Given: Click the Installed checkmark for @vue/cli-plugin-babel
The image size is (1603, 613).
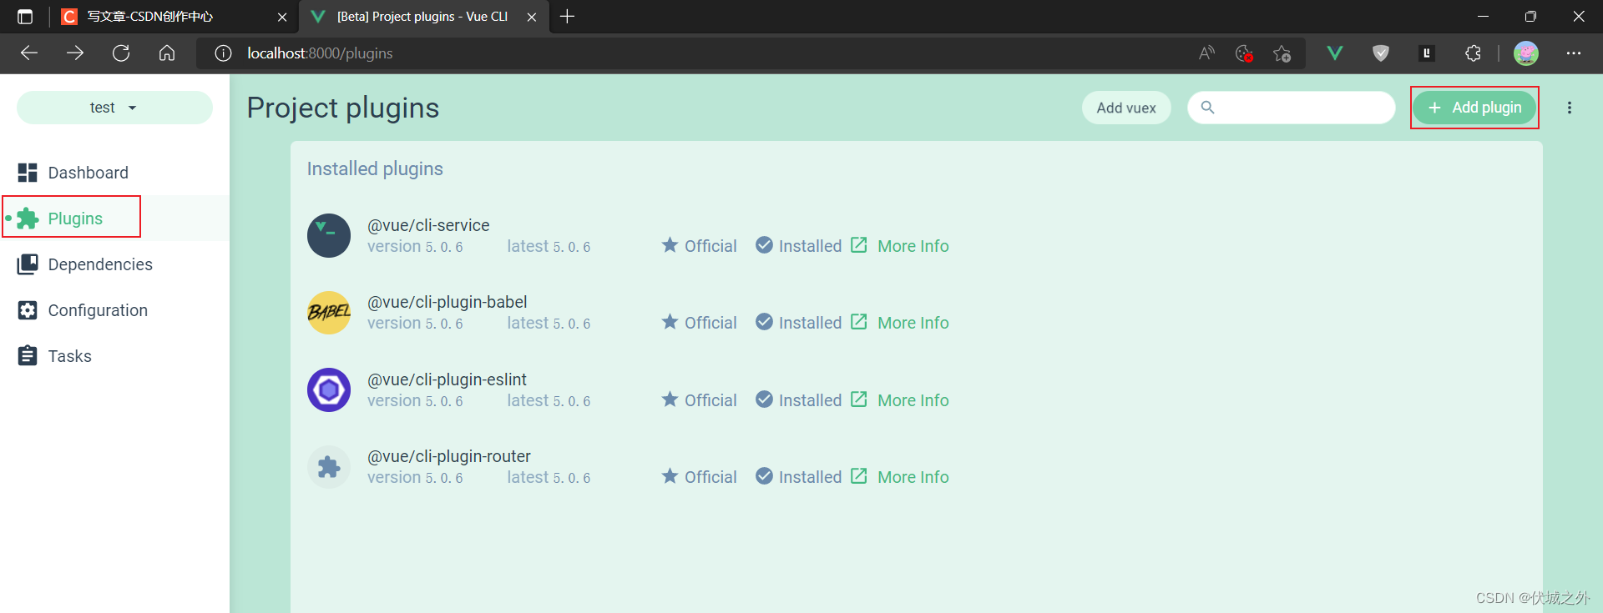Looking at the screenshot, I should click(x=764, y=322).
